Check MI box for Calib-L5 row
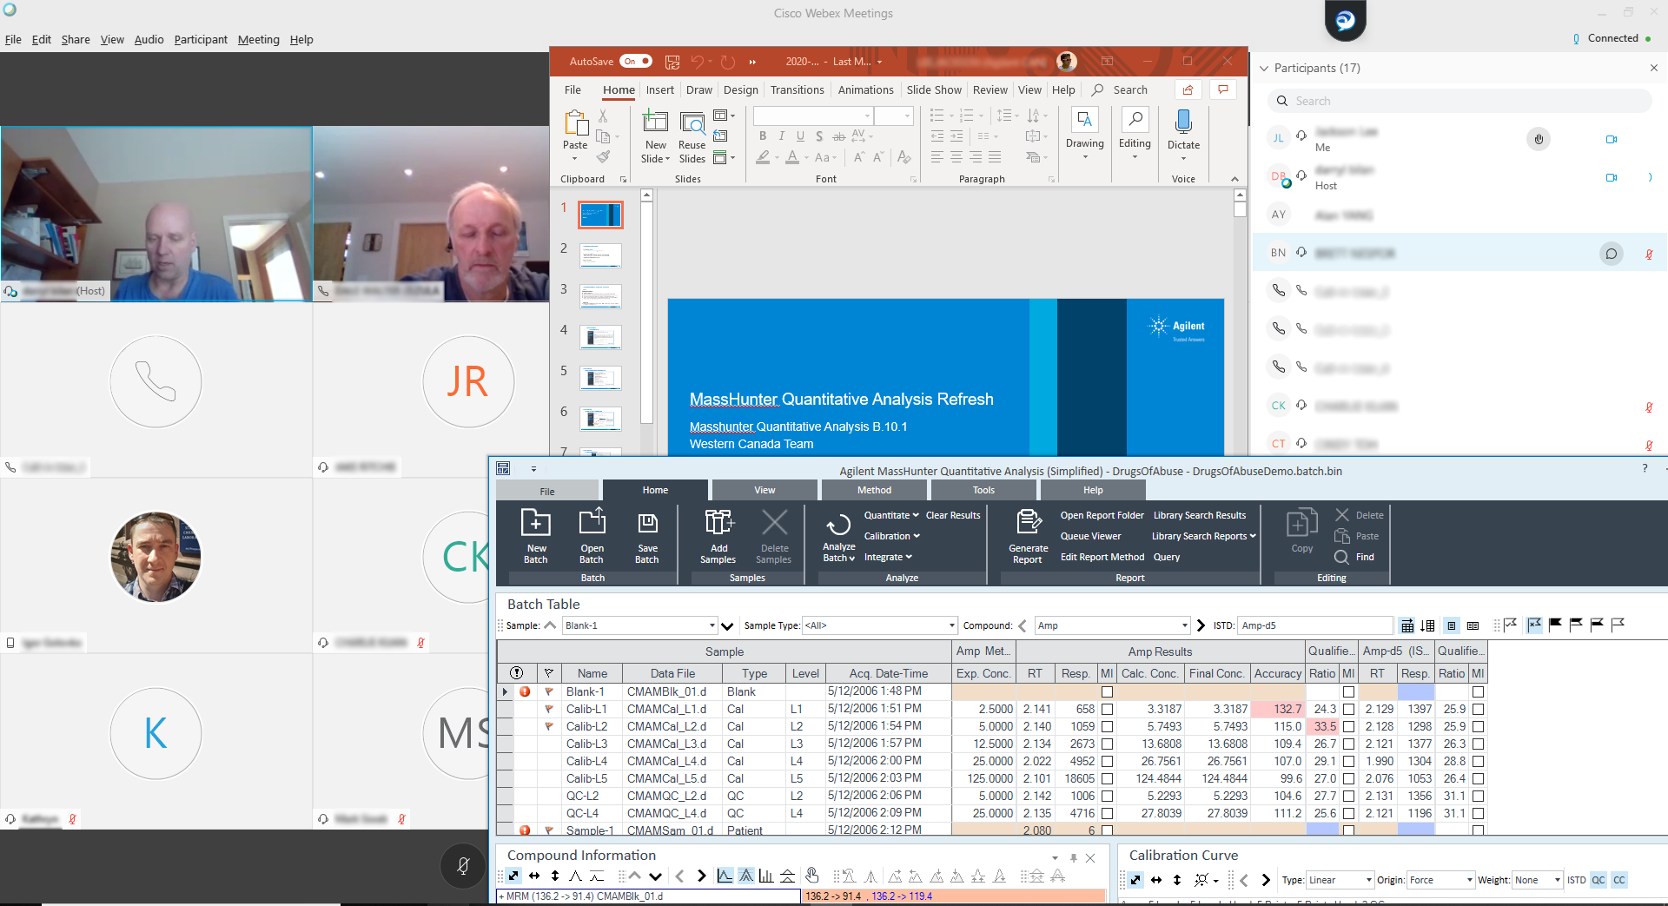Screen dimensions: 1668x906 coord(1107,779)
